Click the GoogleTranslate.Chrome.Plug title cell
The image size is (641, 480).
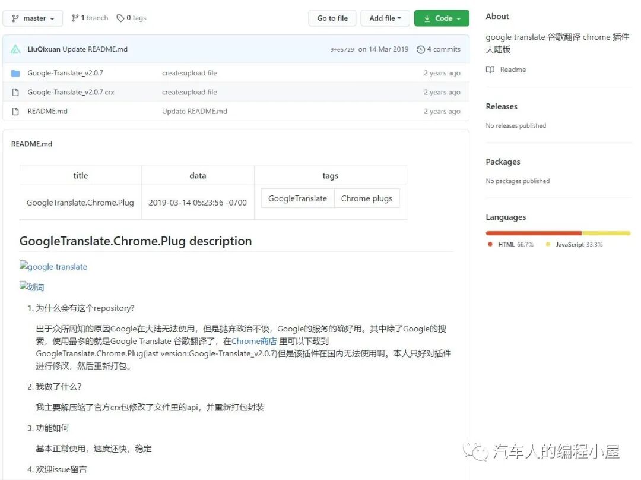(81, 203)
